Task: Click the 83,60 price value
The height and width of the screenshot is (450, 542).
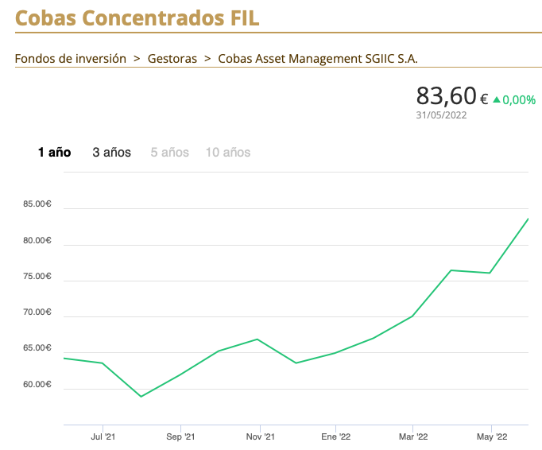Action: [x=445, y=96]
